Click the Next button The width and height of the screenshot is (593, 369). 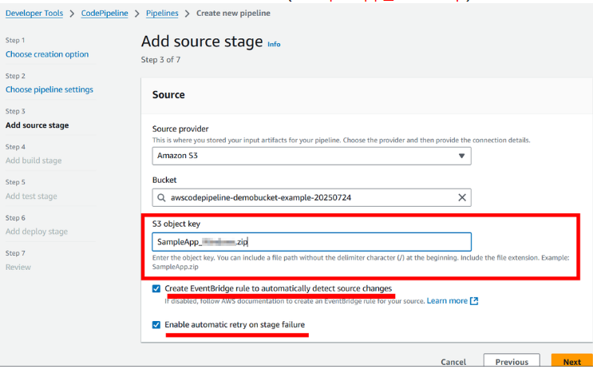coord(571,362)
